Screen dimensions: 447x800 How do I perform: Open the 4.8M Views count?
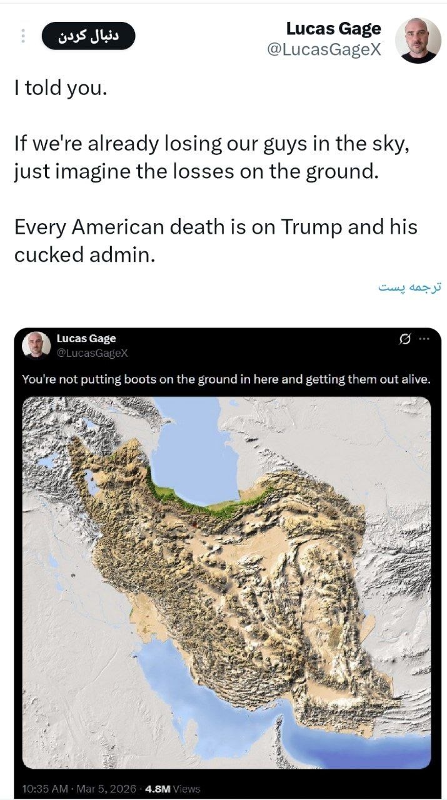click(173, 789)
